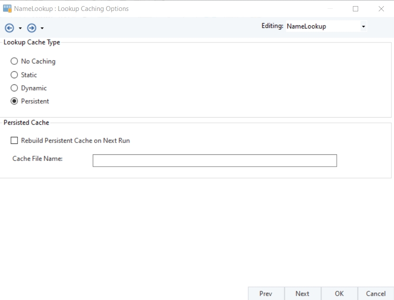Minimize the Lookup Caching Options window

click(x=330, y=8)
